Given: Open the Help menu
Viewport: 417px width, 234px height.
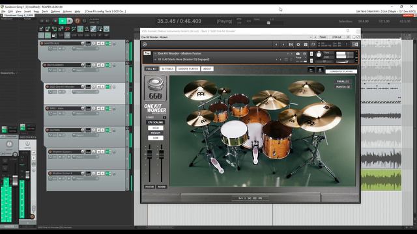Looking at the screenshot, I should (x=77, y=12).
